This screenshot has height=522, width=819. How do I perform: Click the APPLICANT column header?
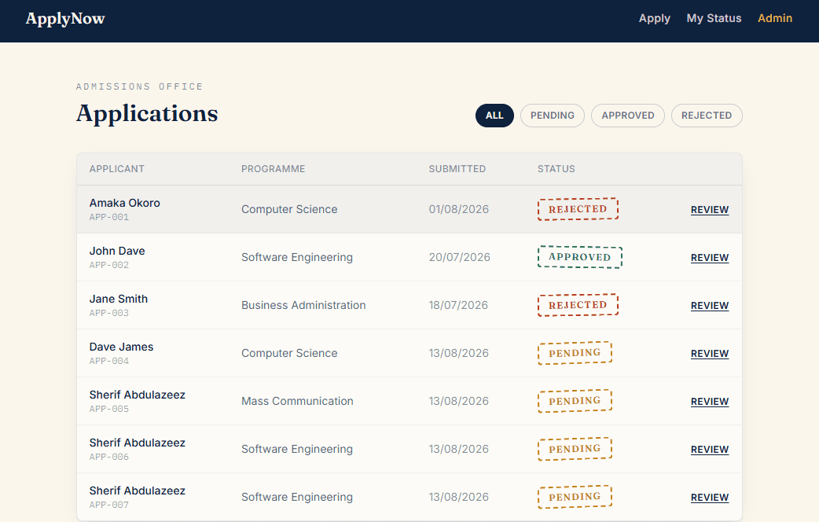(x=116, y=169)
